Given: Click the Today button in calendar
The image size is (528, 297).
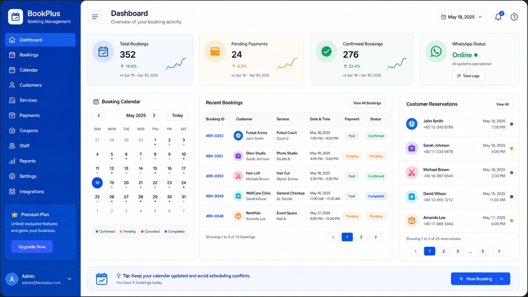Looking at the screenshot, I should click(178, 116).
